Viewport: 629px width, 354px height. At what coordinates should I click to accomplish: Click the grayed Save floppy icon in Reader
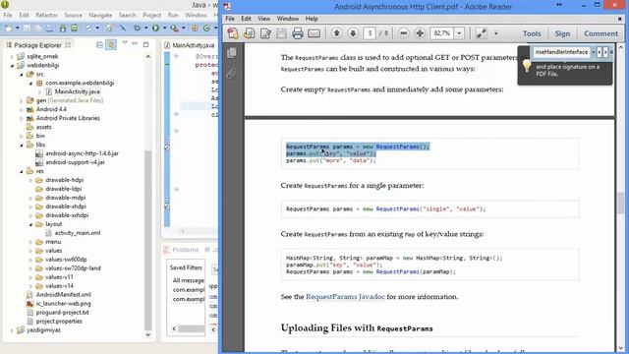[282, 33]
